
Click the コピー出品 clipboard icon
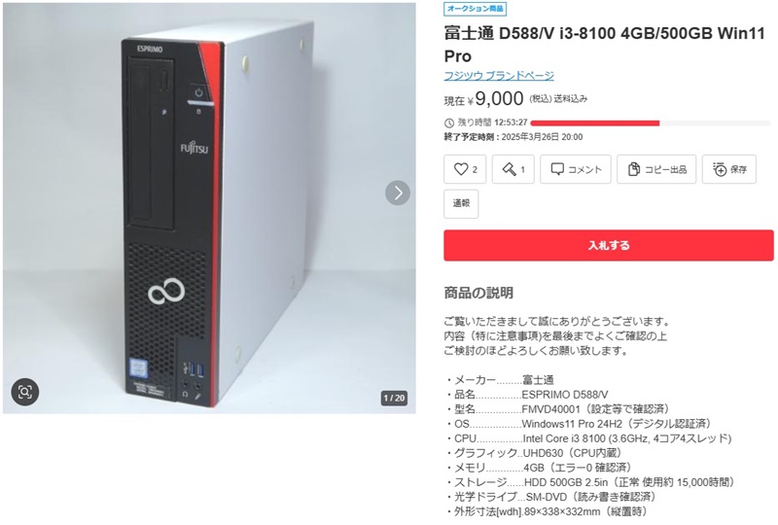click(634, 169)
